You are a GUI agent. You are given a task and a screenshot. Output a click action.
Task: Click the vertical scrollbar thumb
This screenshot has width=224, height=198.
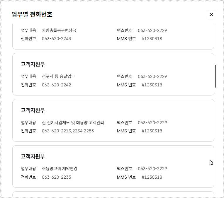(216, 76)
